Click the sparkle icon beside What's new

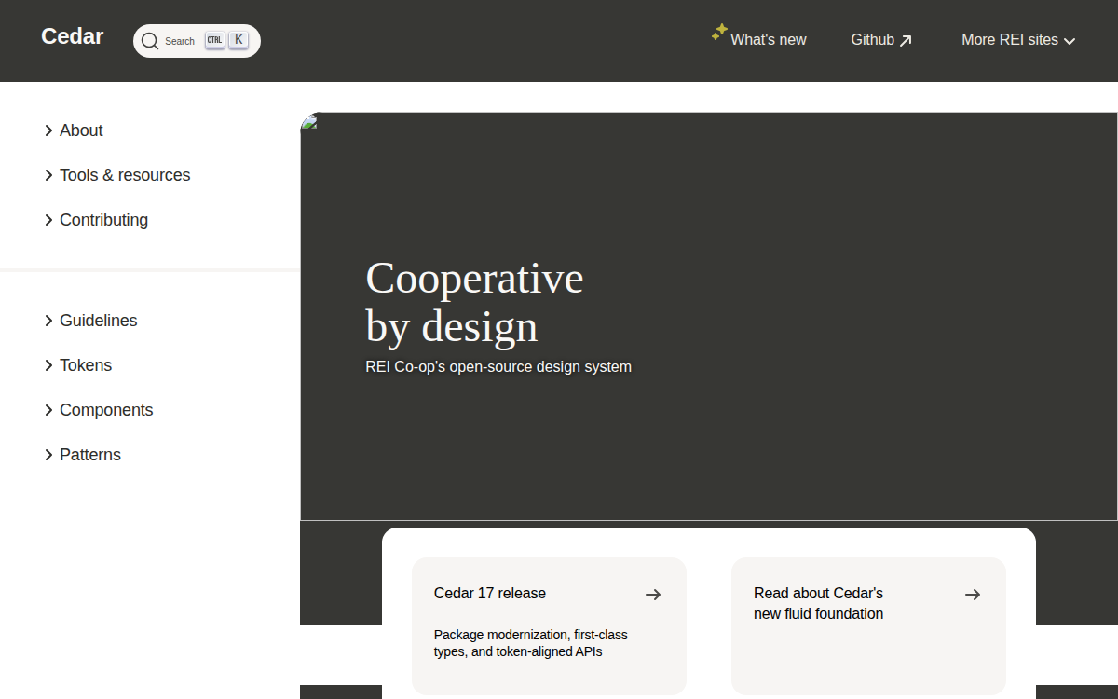point(718,33)
